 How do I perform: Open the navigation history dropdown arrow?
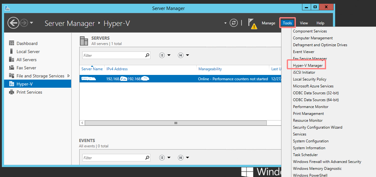[32, 23]
